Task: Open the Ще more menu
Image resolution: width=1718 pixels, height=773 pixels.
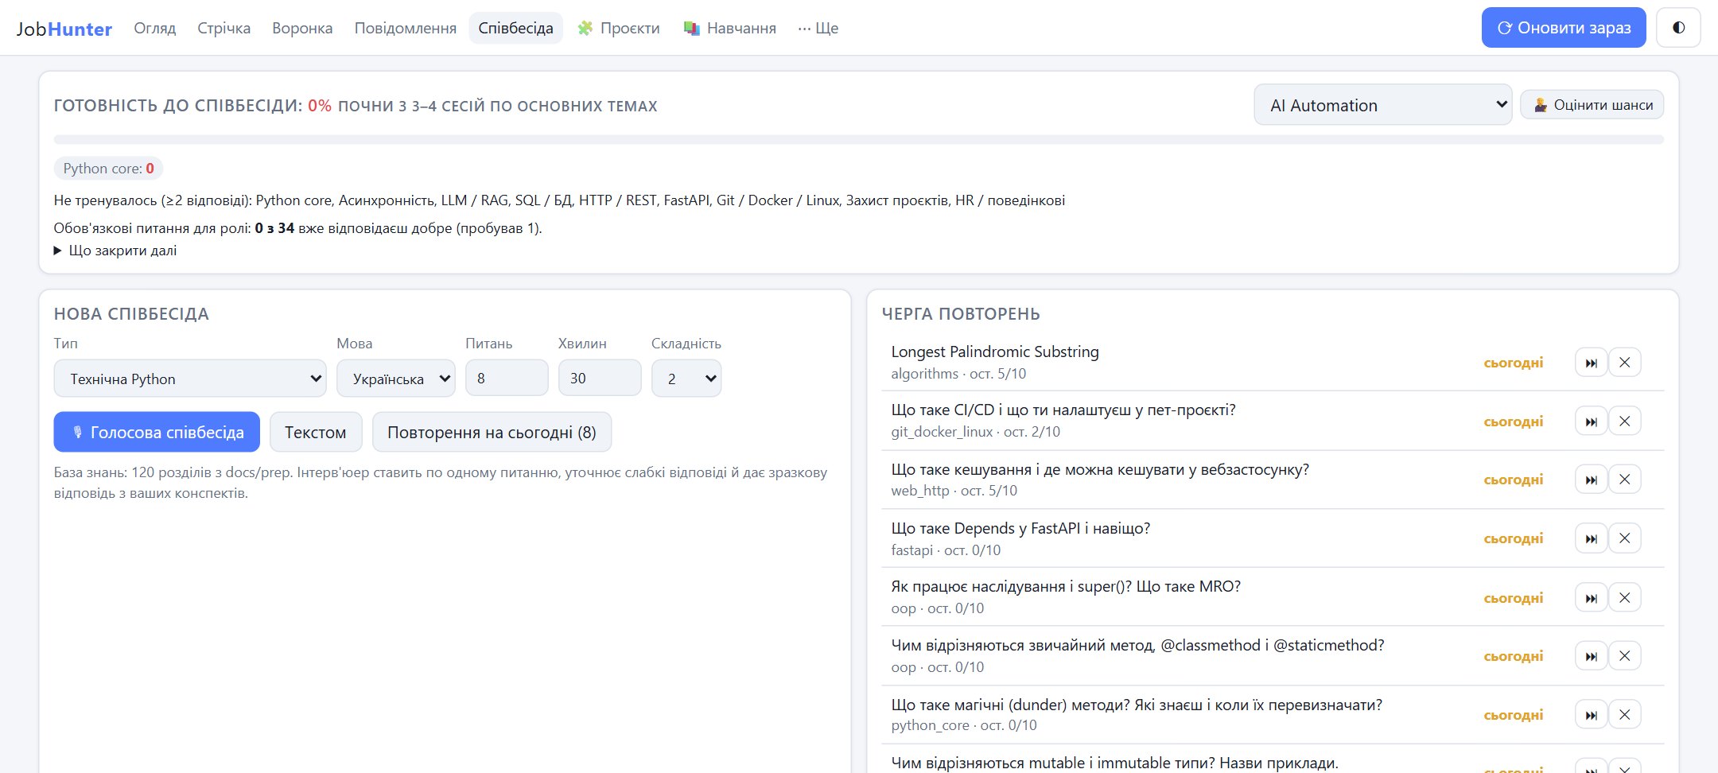Action: coord(818,28)
